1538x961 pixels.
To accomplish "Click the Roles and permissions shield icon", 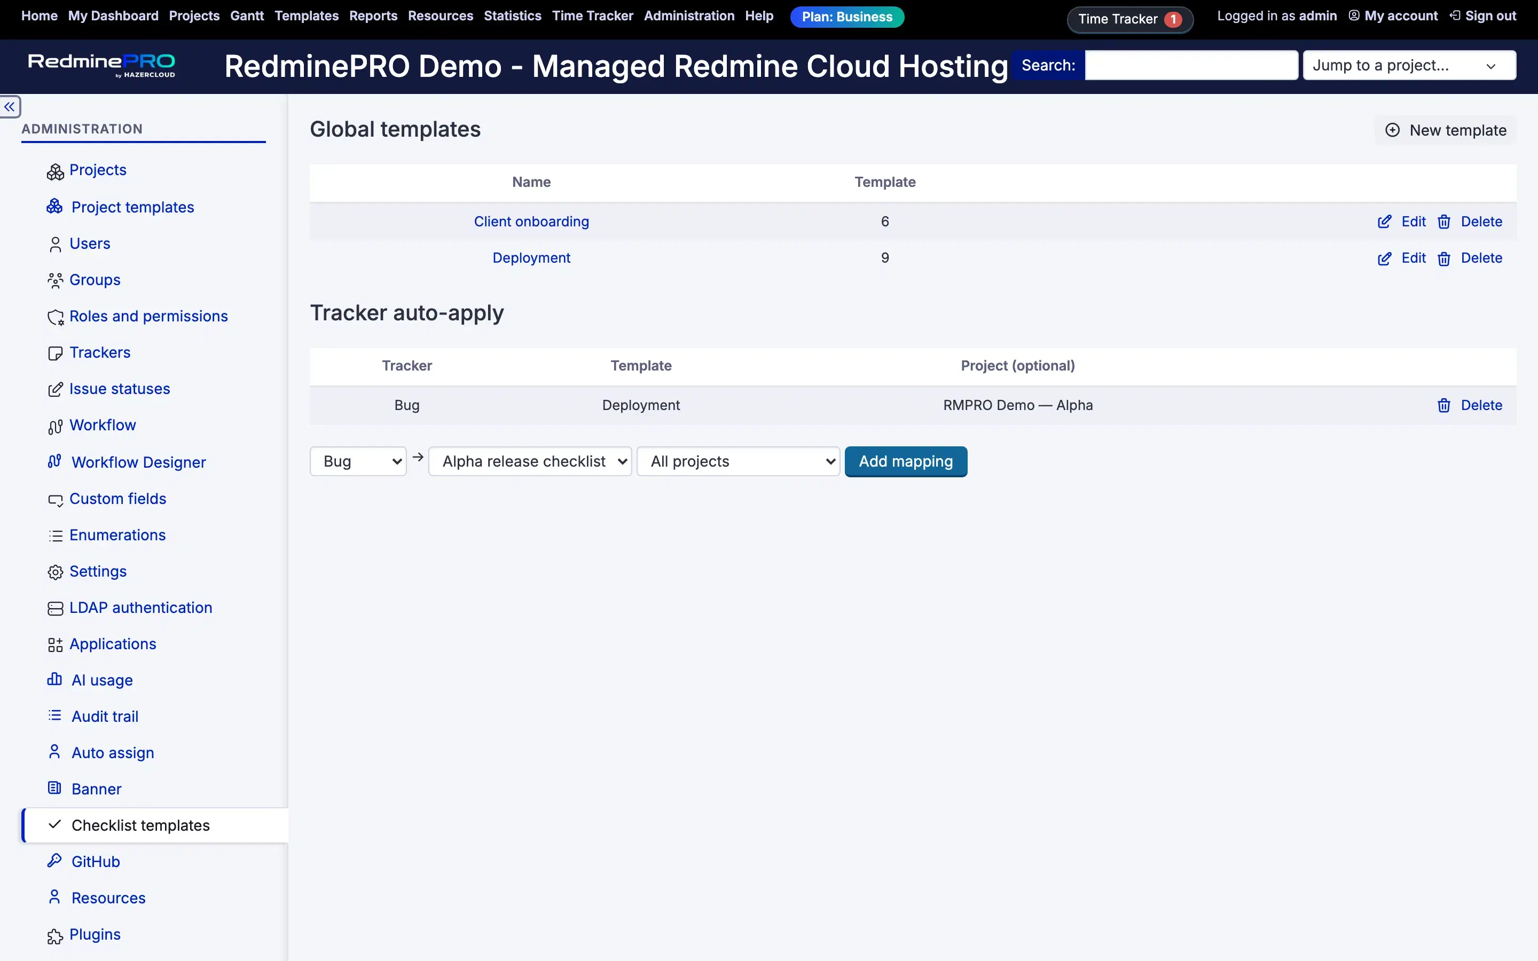I will [56, 317].
